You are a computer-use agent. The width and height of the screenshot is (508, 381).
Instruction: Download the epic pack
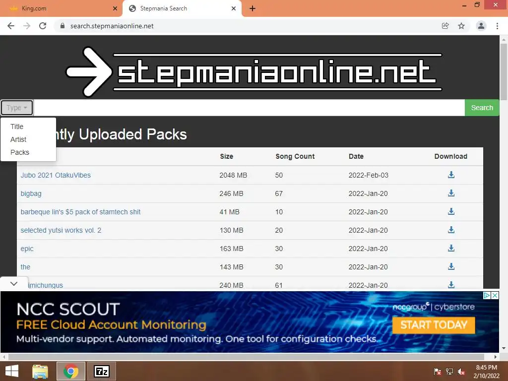[x=451, y=249]
